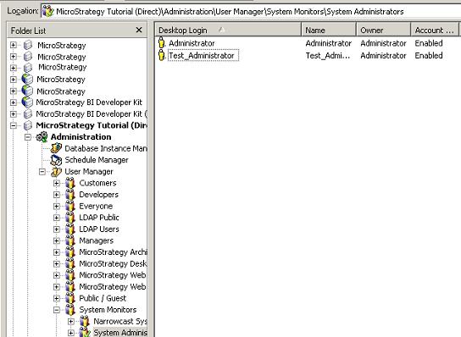
Task: Expand the MicroStrategy Desk group
Action: (57, 263)
